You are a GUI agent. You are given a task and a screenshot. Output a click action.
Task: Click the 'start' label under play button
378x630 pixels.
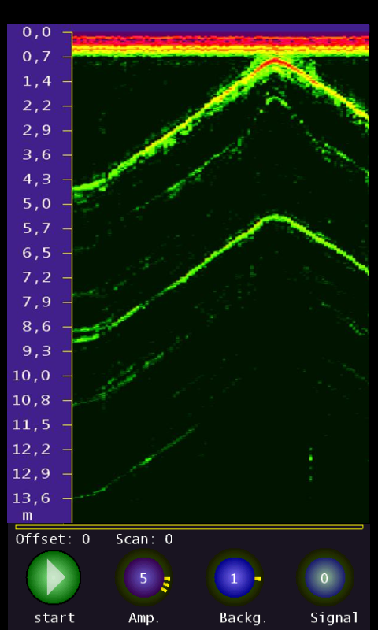54,617
